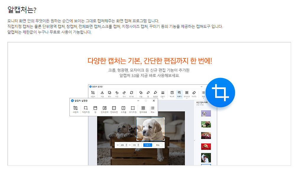Open the 메뉴 dropdown in the result window
307x170 pixels.
203,92
